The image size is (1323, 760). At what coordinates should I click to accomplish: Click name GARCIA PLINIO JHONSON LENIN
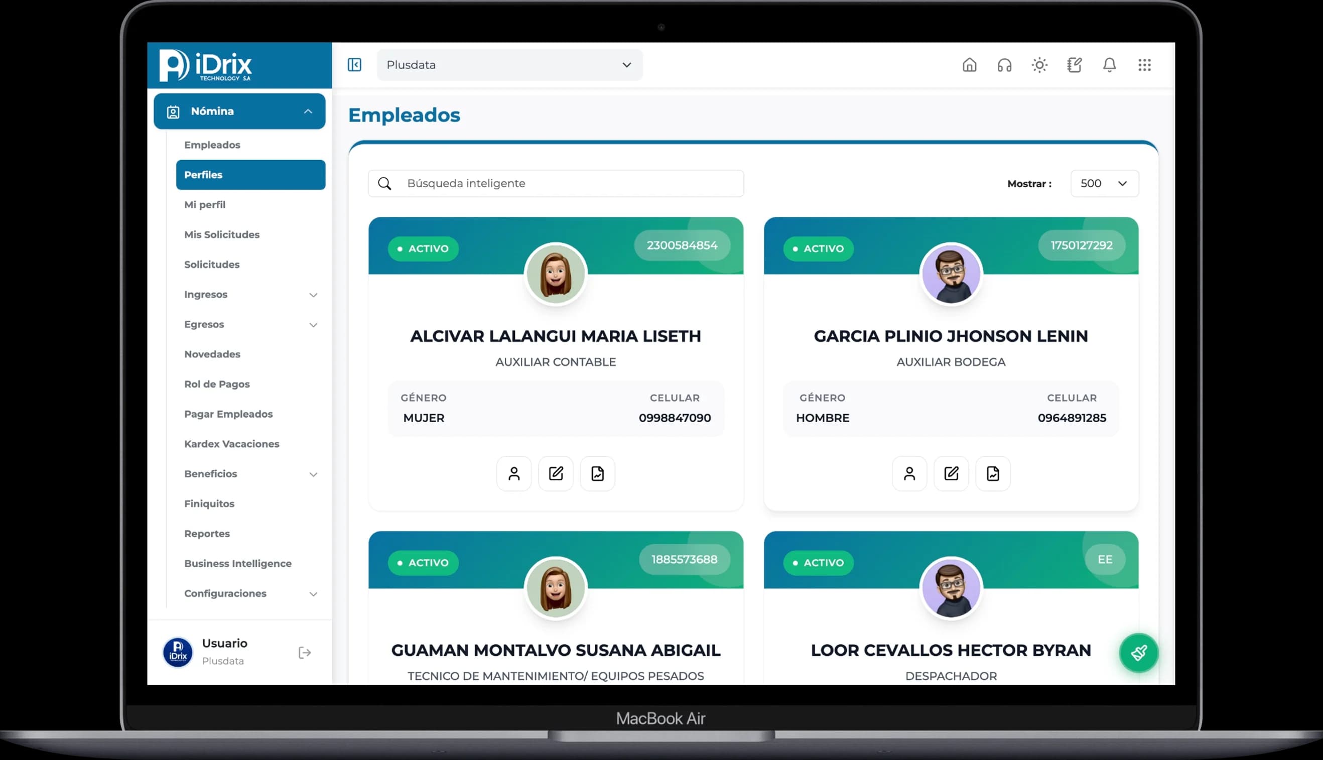pos(951,337)
